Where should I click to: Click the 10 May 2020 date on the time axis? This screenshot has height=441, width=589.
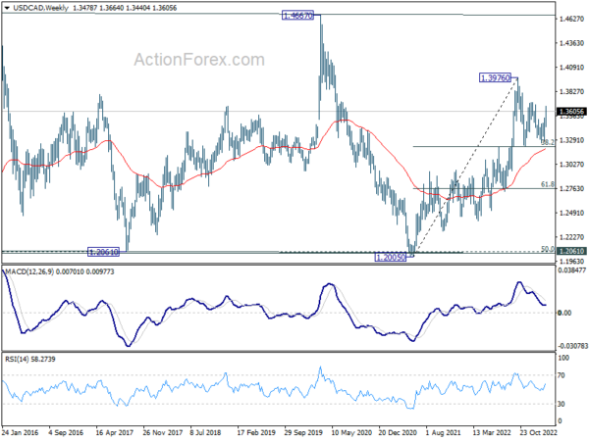352,432
